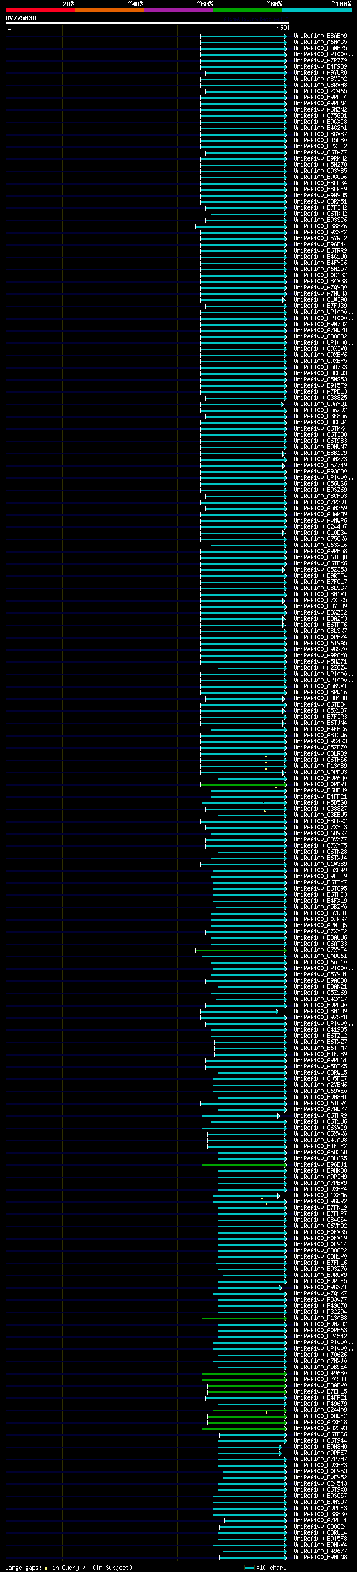This screenshot has height=1572, width=357.
Task: Open hit UniRef100_Q5ZF70
Action: click(x=320, y=748)
